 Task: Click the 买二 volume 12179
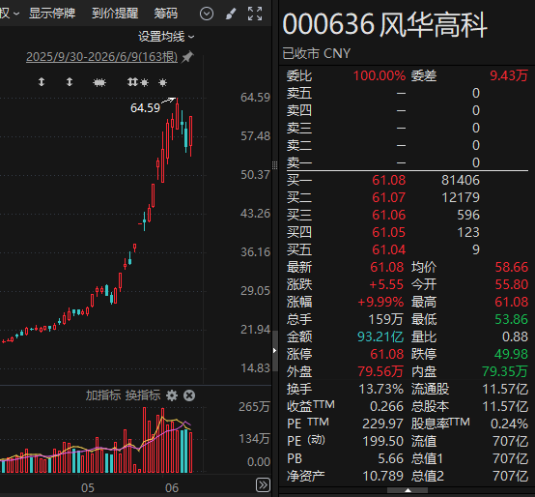(461, 197)
